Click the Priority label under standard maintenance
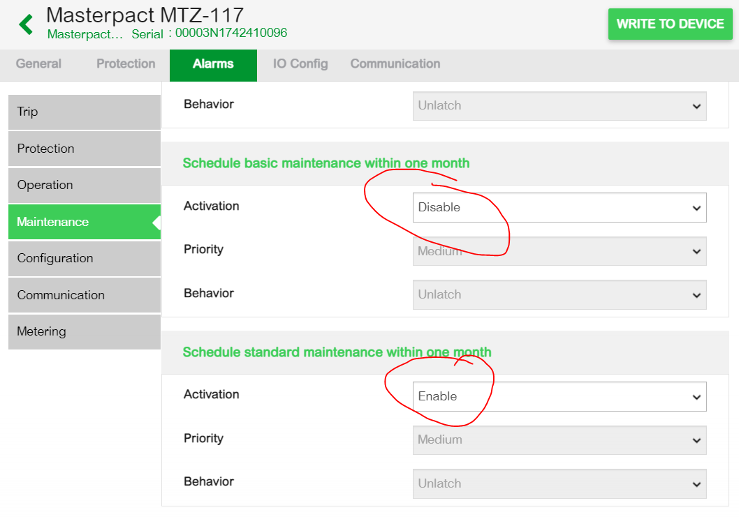This screenshot has width=739, height=519. (203, 439)
